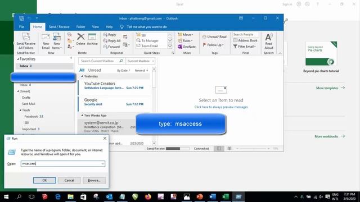Viewport: 360px width, 202px height.
Task: Switch to View tab
Action: (95, 27)
